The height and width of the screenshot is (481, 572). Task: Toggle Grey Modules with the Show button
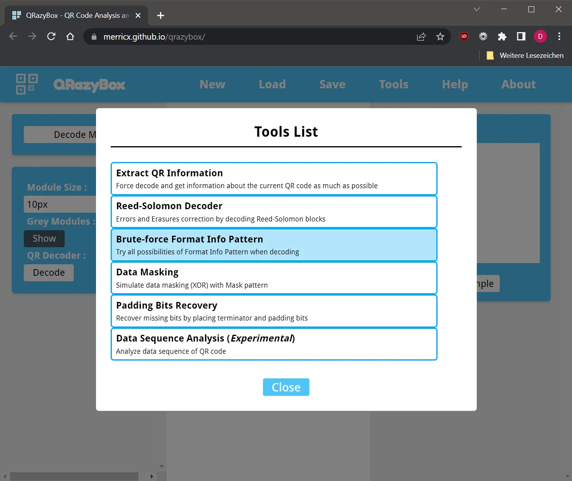coord(44,239)
